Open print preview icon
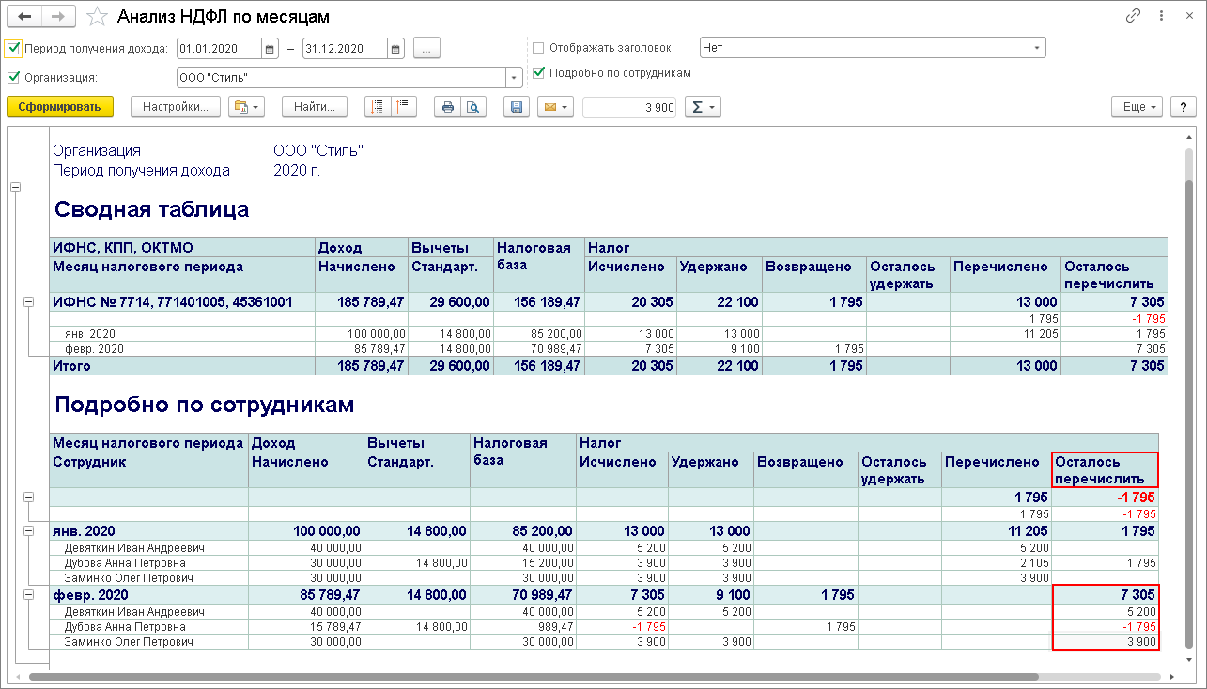Viewport: 1207px width, 689px height. point(473,107)
